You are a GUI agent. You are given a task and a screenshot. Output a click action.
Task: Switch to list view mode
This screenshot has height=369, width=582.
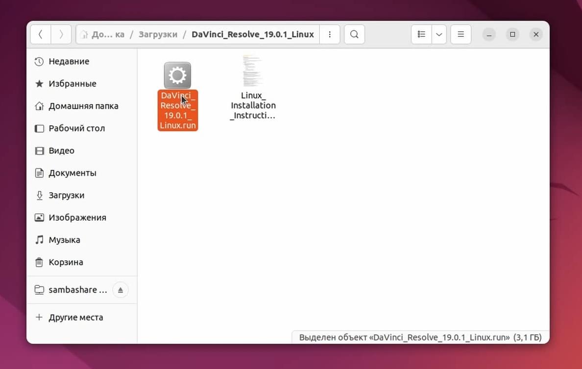coord(421,34)
